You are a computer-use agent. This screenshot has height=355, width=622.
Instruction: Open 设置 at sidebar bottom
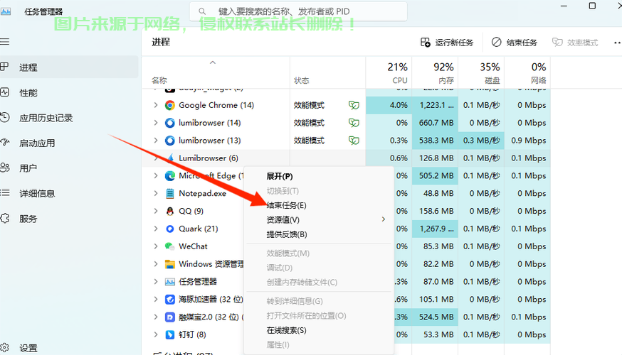point(28,348)
